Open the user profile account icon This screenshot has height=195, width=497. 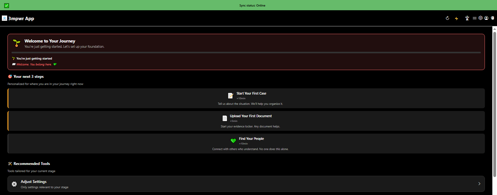tap(486, 18)
